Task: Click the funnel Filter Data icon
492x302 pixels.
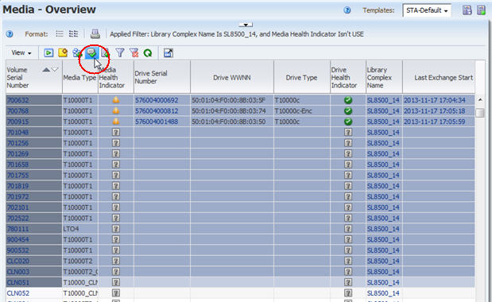Action: 120,52
